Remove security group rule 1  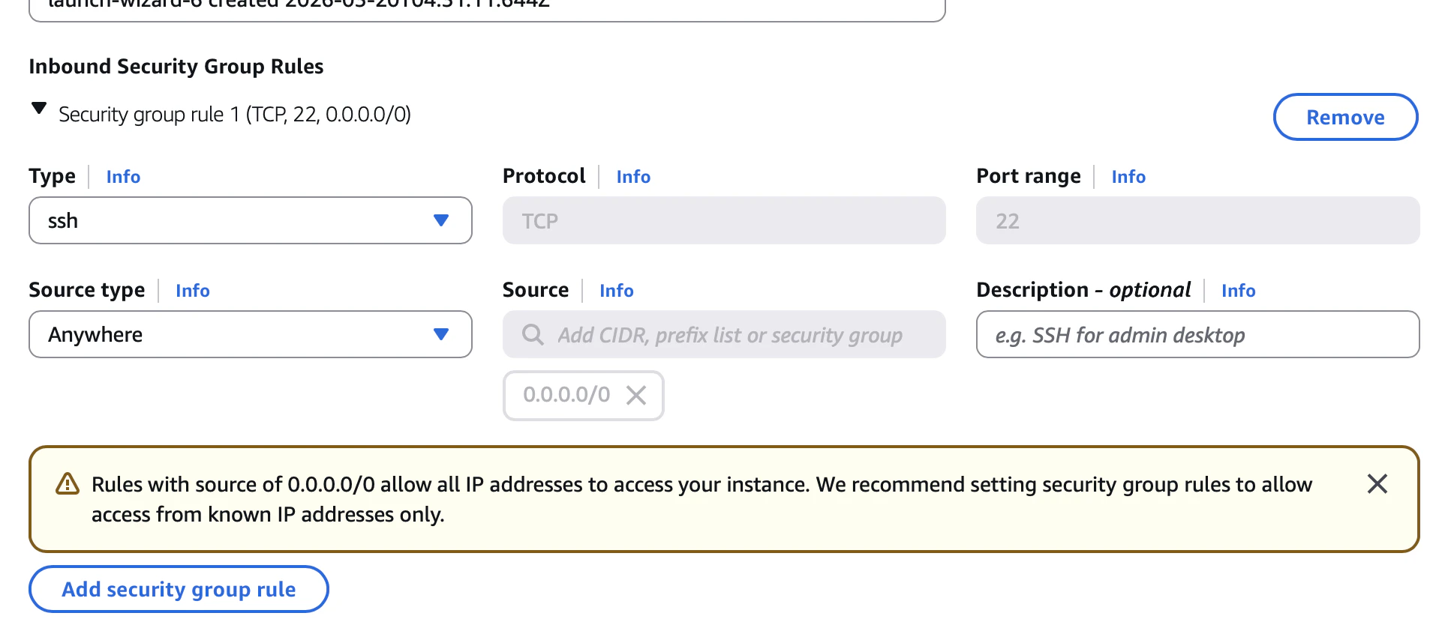1345,117
